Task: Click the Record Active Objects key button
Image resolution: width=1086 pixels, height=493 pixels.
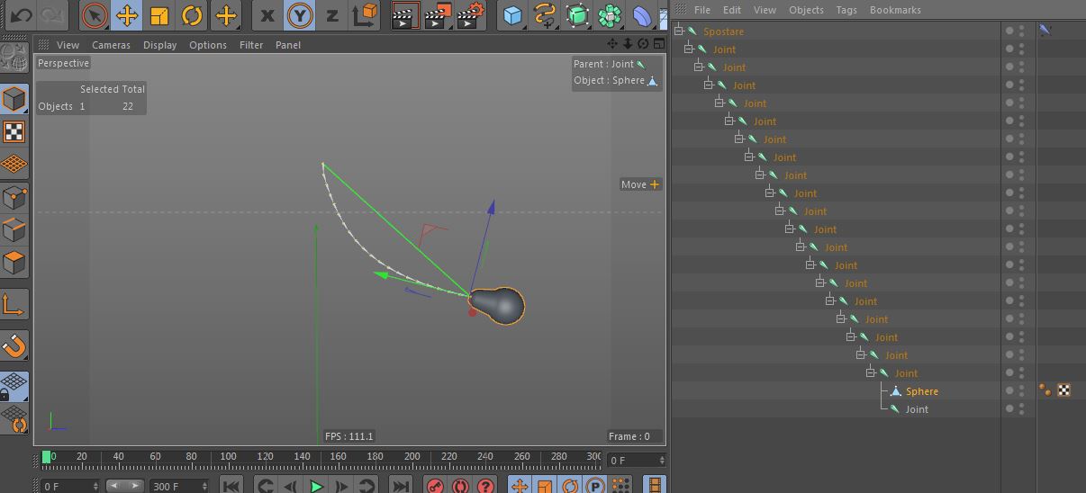Action: tap(435, 486)
